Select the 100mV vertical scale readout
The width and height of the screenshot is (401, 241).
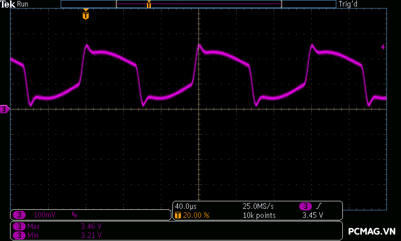44,215
